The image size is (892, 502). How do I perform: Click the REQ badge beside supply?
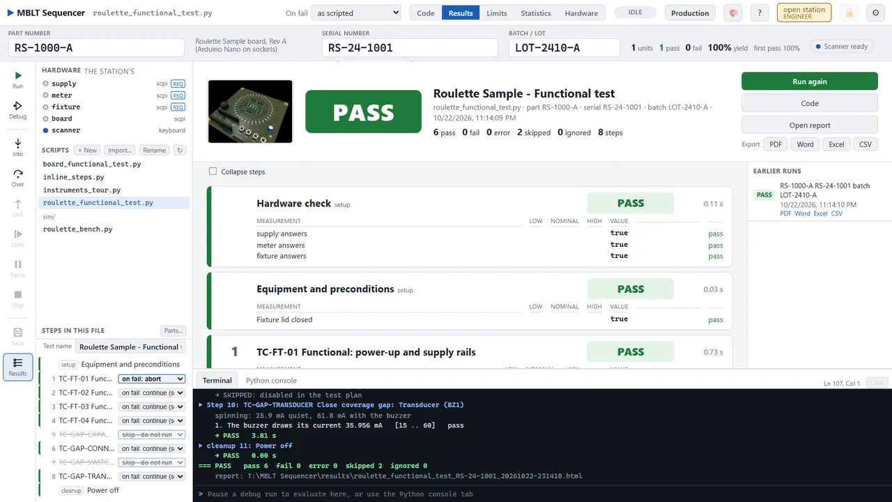click(178, 84)
